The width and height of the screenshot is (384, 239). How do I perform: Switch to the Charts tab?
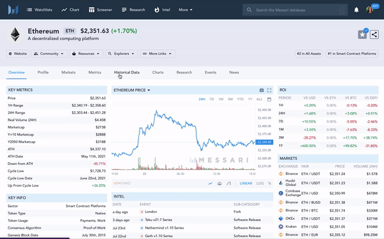point(157,72)
